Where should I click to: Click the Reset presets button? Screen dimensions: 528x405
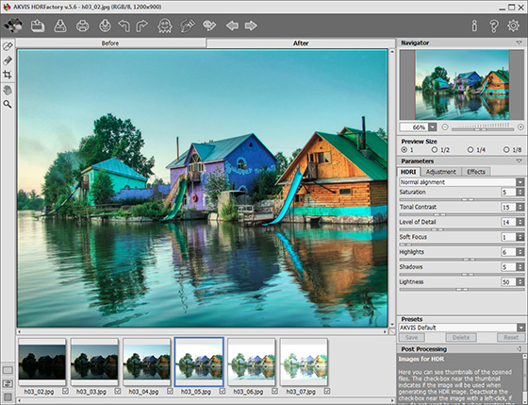click(511, 338)
